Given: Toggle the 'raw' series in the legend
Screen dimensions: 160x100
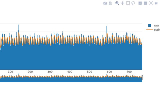Looking at the screenshot, I should [156, 25].
